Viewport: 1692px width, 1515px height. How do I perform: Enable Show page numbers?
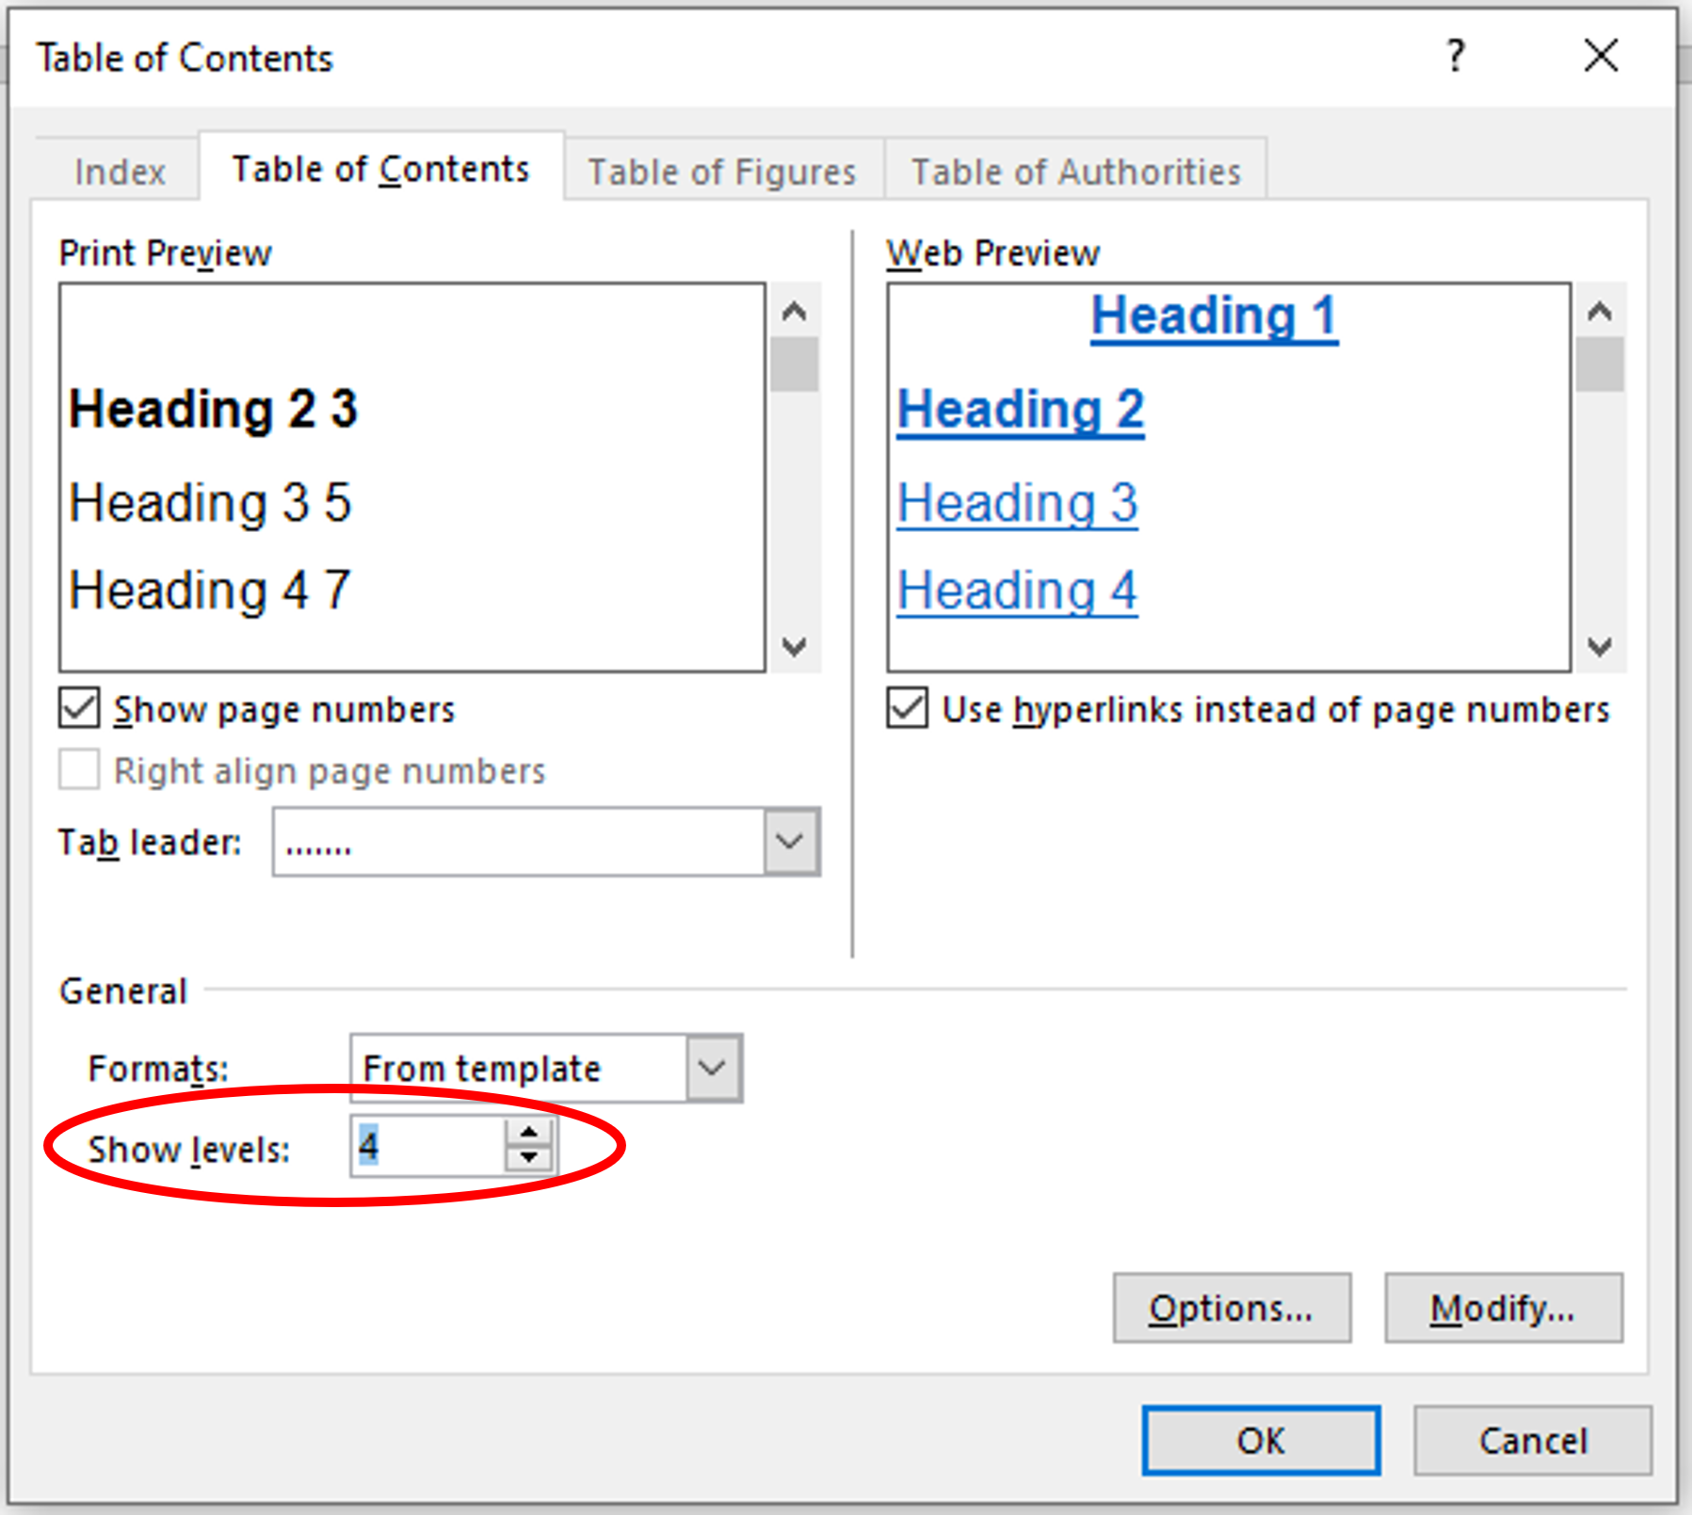point(79,708)
